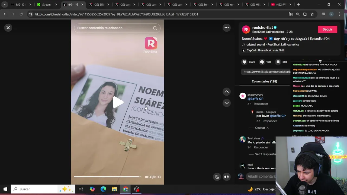Like the video with the heart icon
Screen dimensions: 347x195
point(244,62)
